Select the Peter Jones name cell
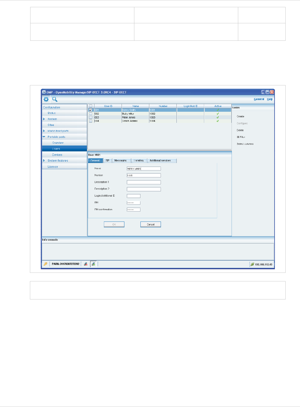The width and height of the screenshot is (300, 407). 135,117
